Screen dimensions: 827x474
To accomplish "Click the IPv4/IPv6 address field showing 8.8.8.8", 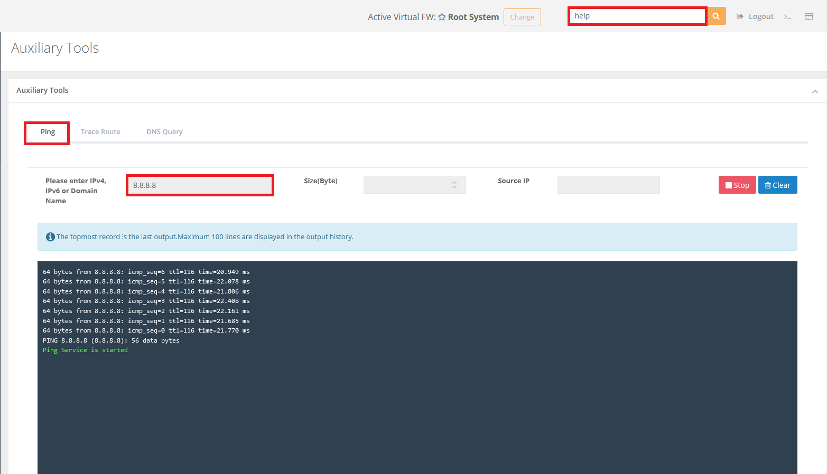I will point(200,185).
